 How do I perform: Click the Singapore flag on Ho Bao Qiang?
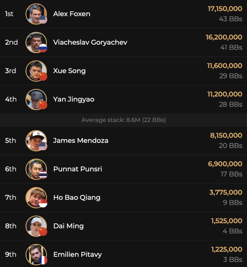pyautogui.click(x=43, y=203)
